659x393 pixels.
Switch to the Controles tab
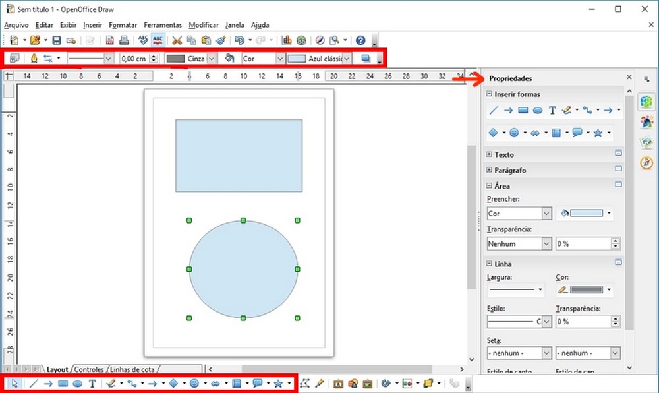(x=89, y=369)
